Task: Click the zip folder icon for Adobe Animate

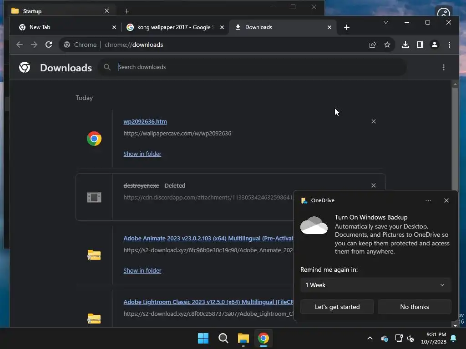Action: (94, 255)
